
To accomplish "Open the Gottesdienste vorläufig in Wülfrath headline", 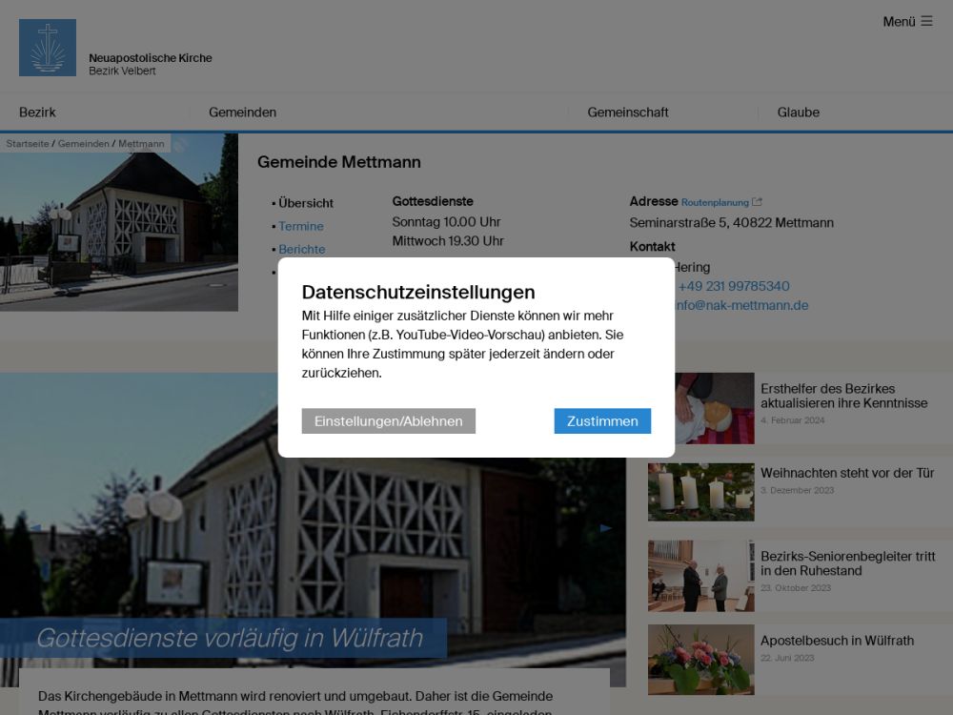I will pos(229,638).
